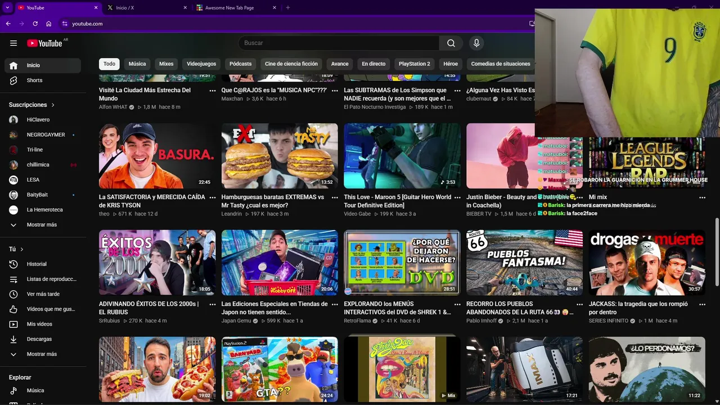Open SrRubius channel link
This screenshot has height=405, width=720.
pos(109,321)
